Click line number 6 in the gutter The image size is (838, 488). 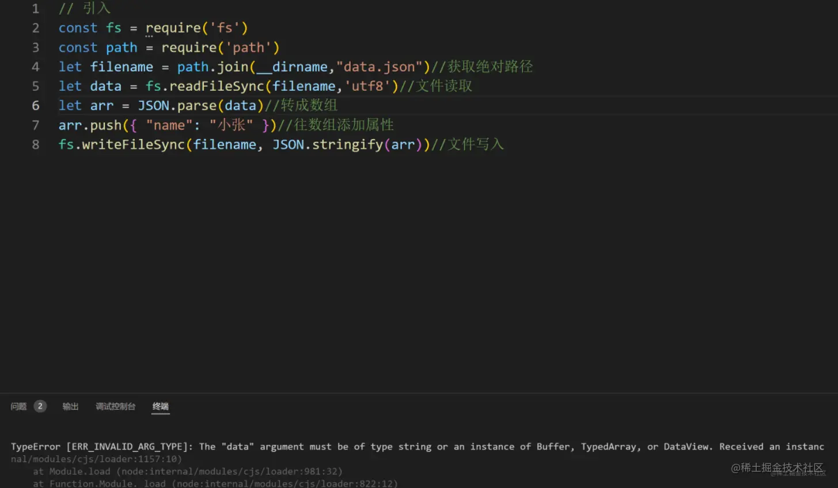point(36,106)
